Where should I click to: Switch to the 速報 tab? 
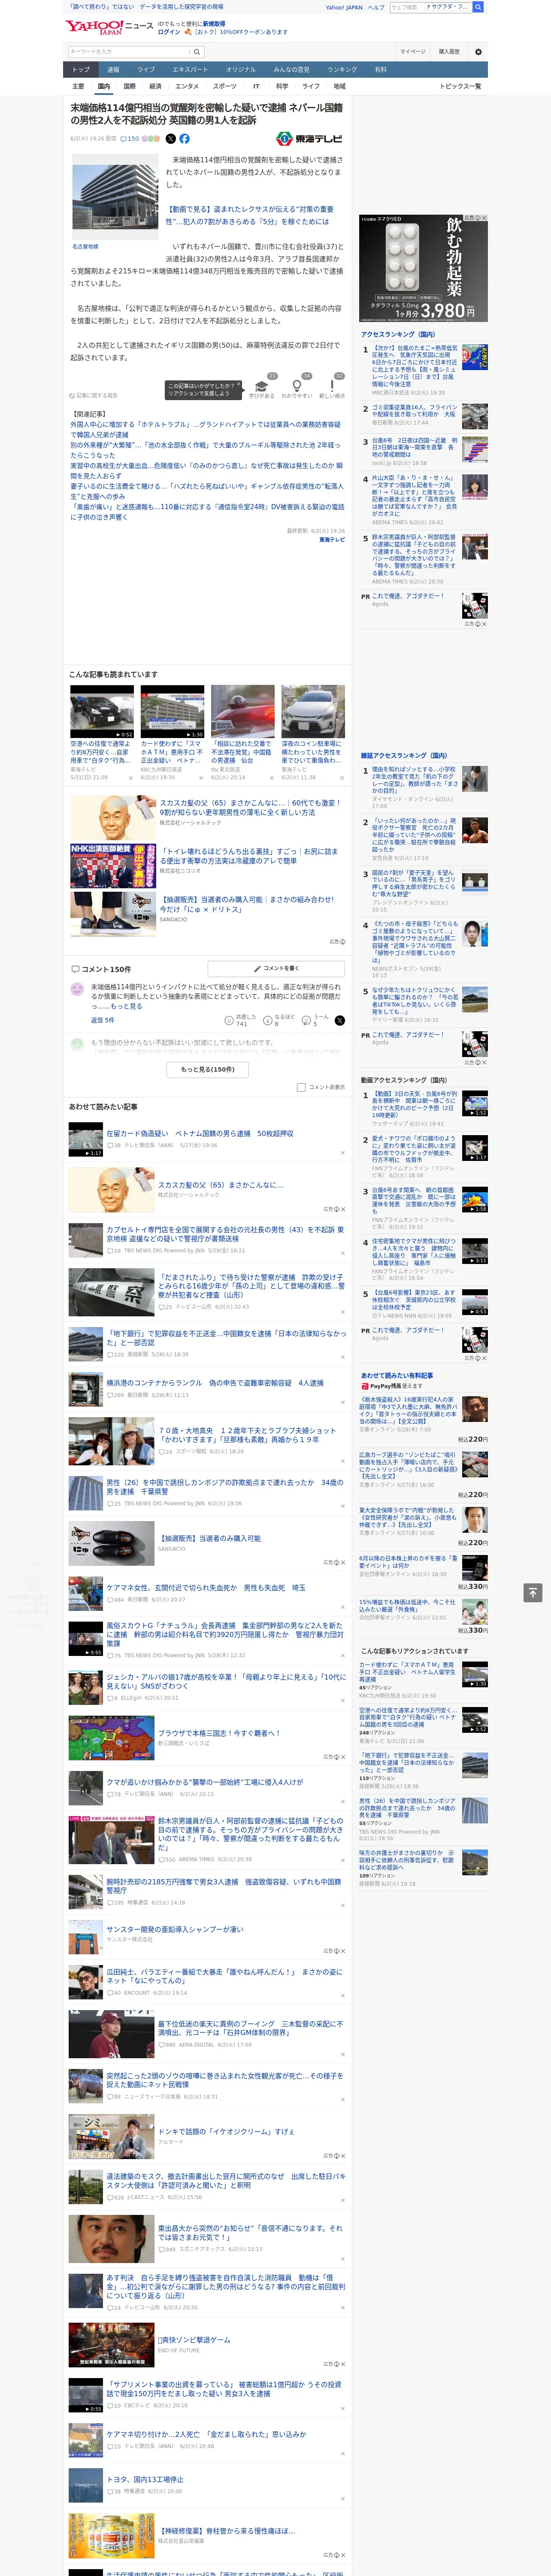click(113, 70)
